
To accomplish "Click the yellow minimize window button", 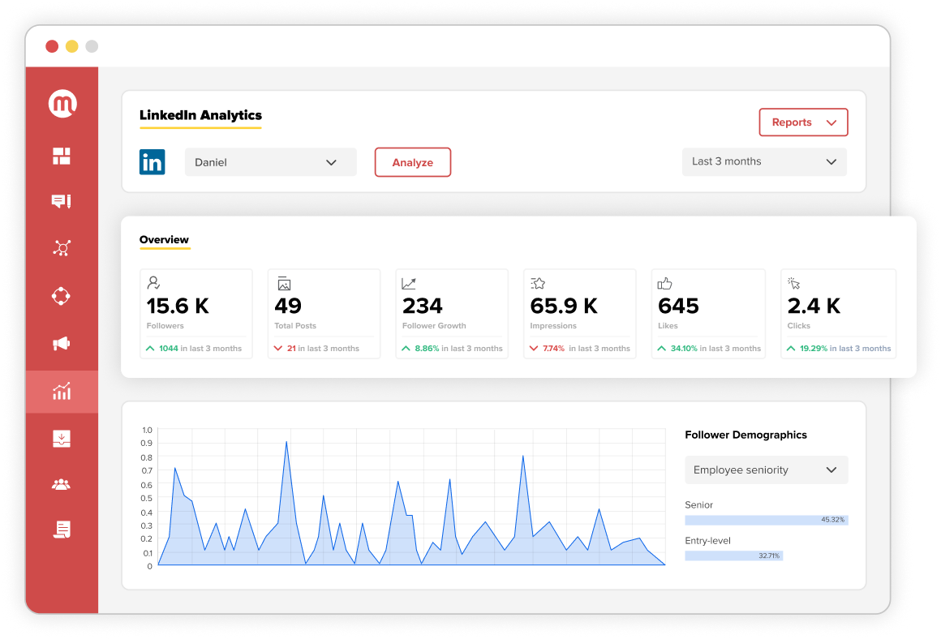I will click(72, 46).
